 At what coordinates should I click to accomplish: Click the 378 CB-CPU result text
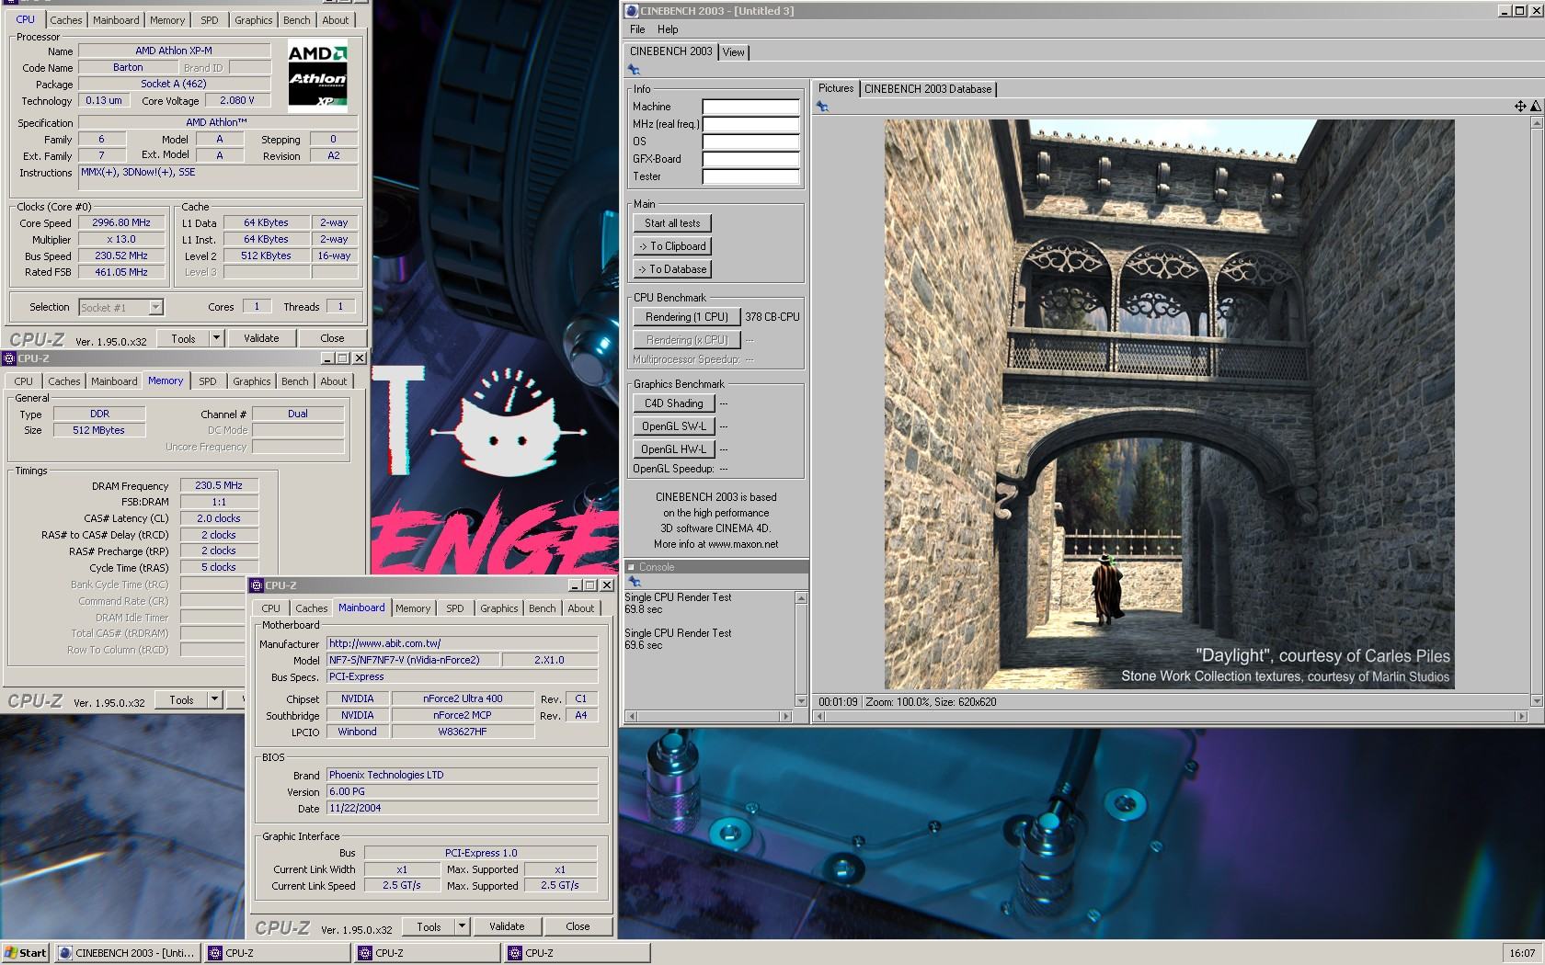click(x=772, y=317)
